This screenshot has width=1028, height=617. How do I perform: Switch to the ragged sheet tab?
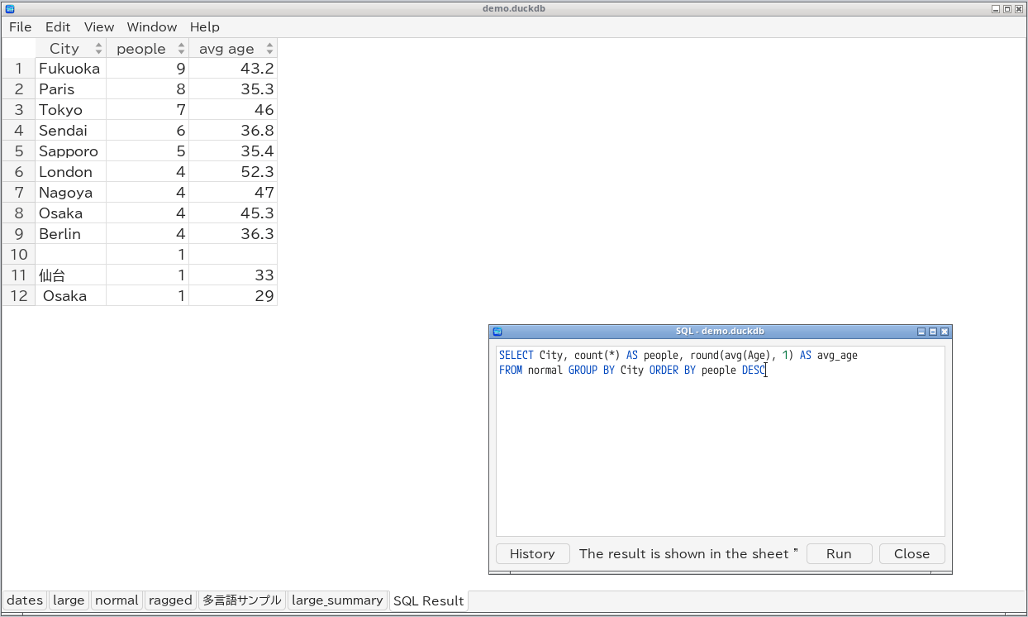(170, 600)
